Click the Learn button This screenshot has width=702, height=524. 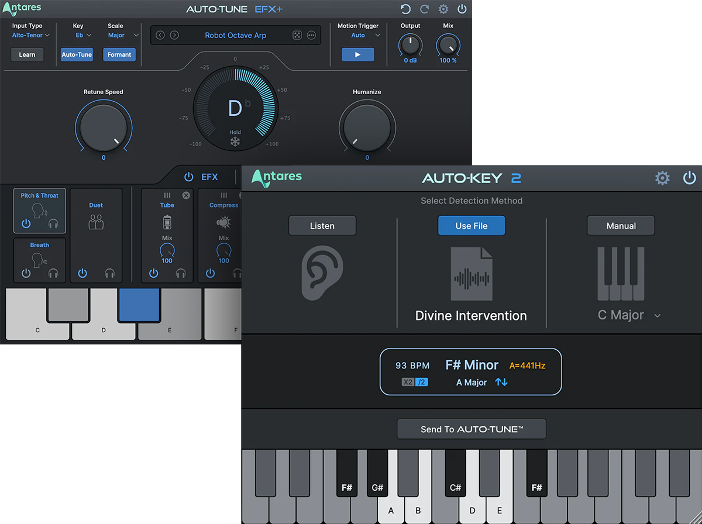(27, 55)
